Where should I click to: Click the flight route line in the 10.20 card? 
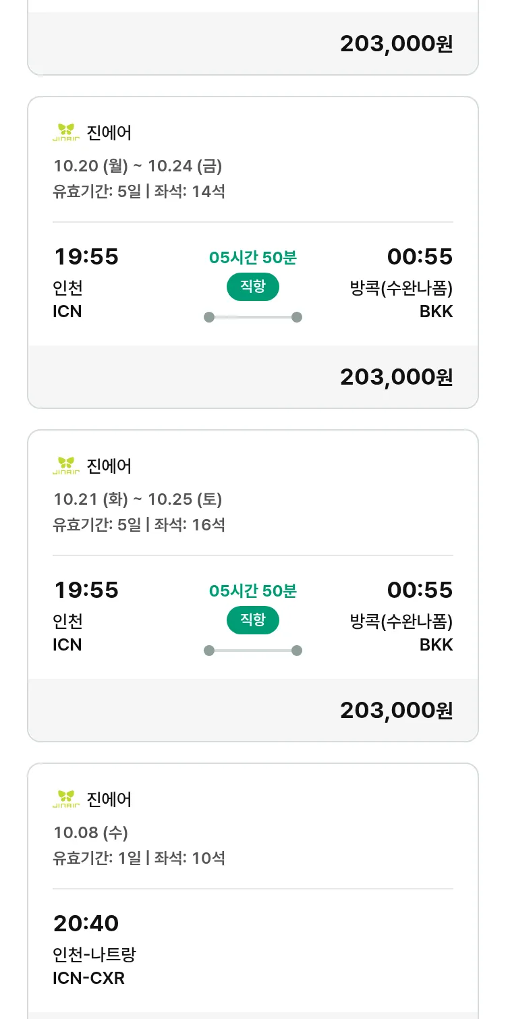[252, 317]
